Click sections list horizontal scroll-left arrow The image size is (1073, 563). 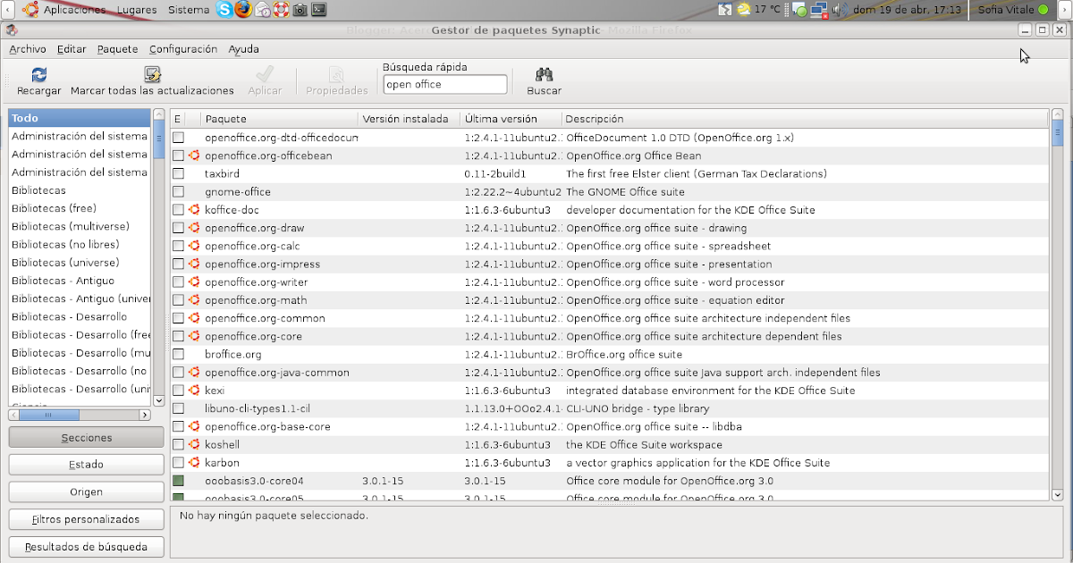click(x=13, y=416)
